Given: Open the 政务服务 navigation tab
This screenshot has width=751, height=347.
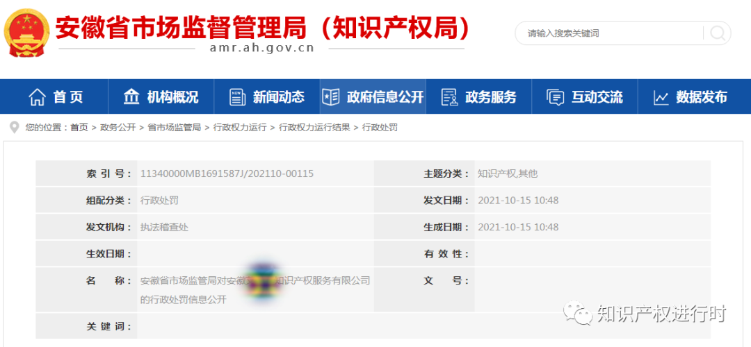Looking at the screenshot, I should pyautogui.click(x=479, y=96).
